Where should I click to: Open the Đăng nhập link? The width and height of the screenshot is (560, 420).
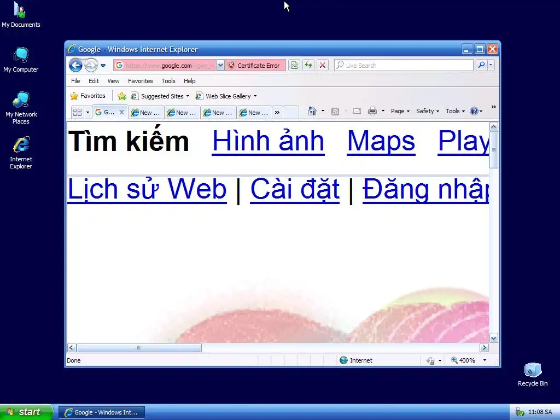pos(425,189)
